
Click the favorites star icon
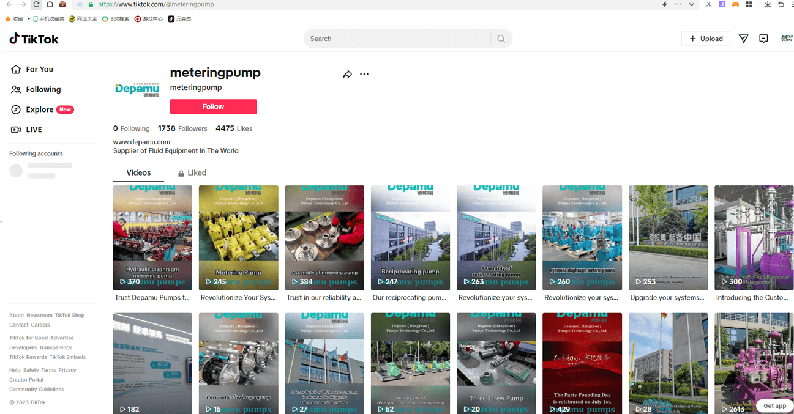[x=8, y=19]
